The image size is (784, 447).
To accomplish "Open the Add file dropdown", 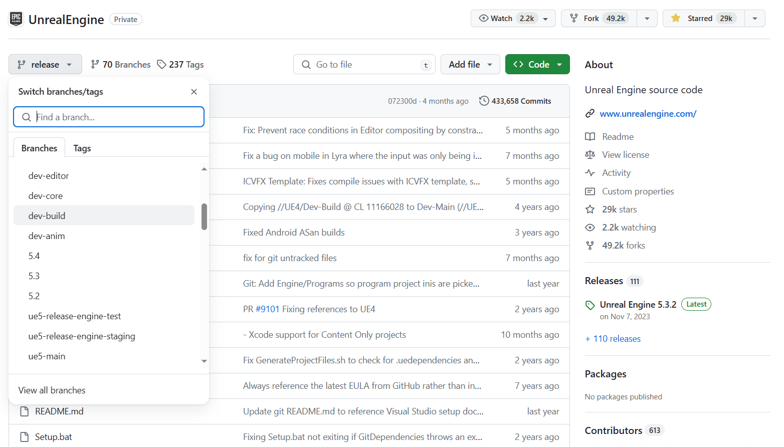I will (470, 64).
